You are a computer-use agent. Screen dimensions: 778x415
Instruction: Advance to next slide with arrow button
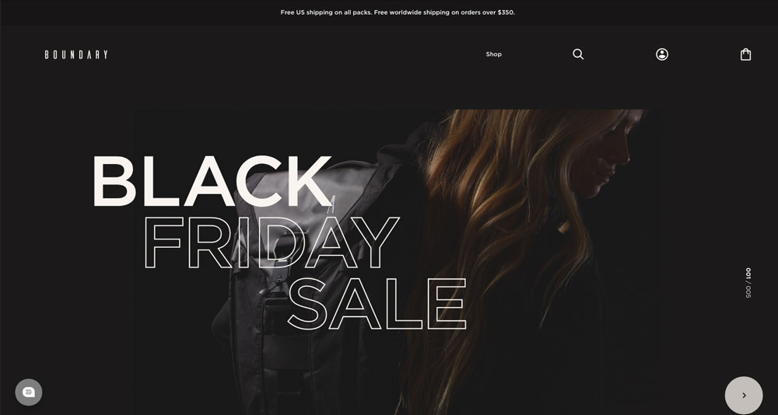point(744,395)
